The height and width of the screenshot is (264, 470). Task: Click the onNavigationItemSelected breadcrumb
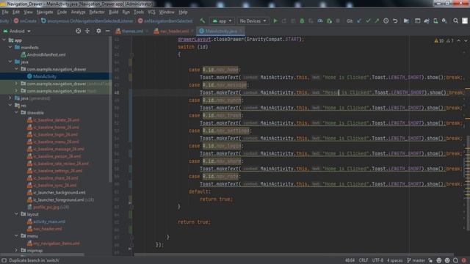coord(165,21)
